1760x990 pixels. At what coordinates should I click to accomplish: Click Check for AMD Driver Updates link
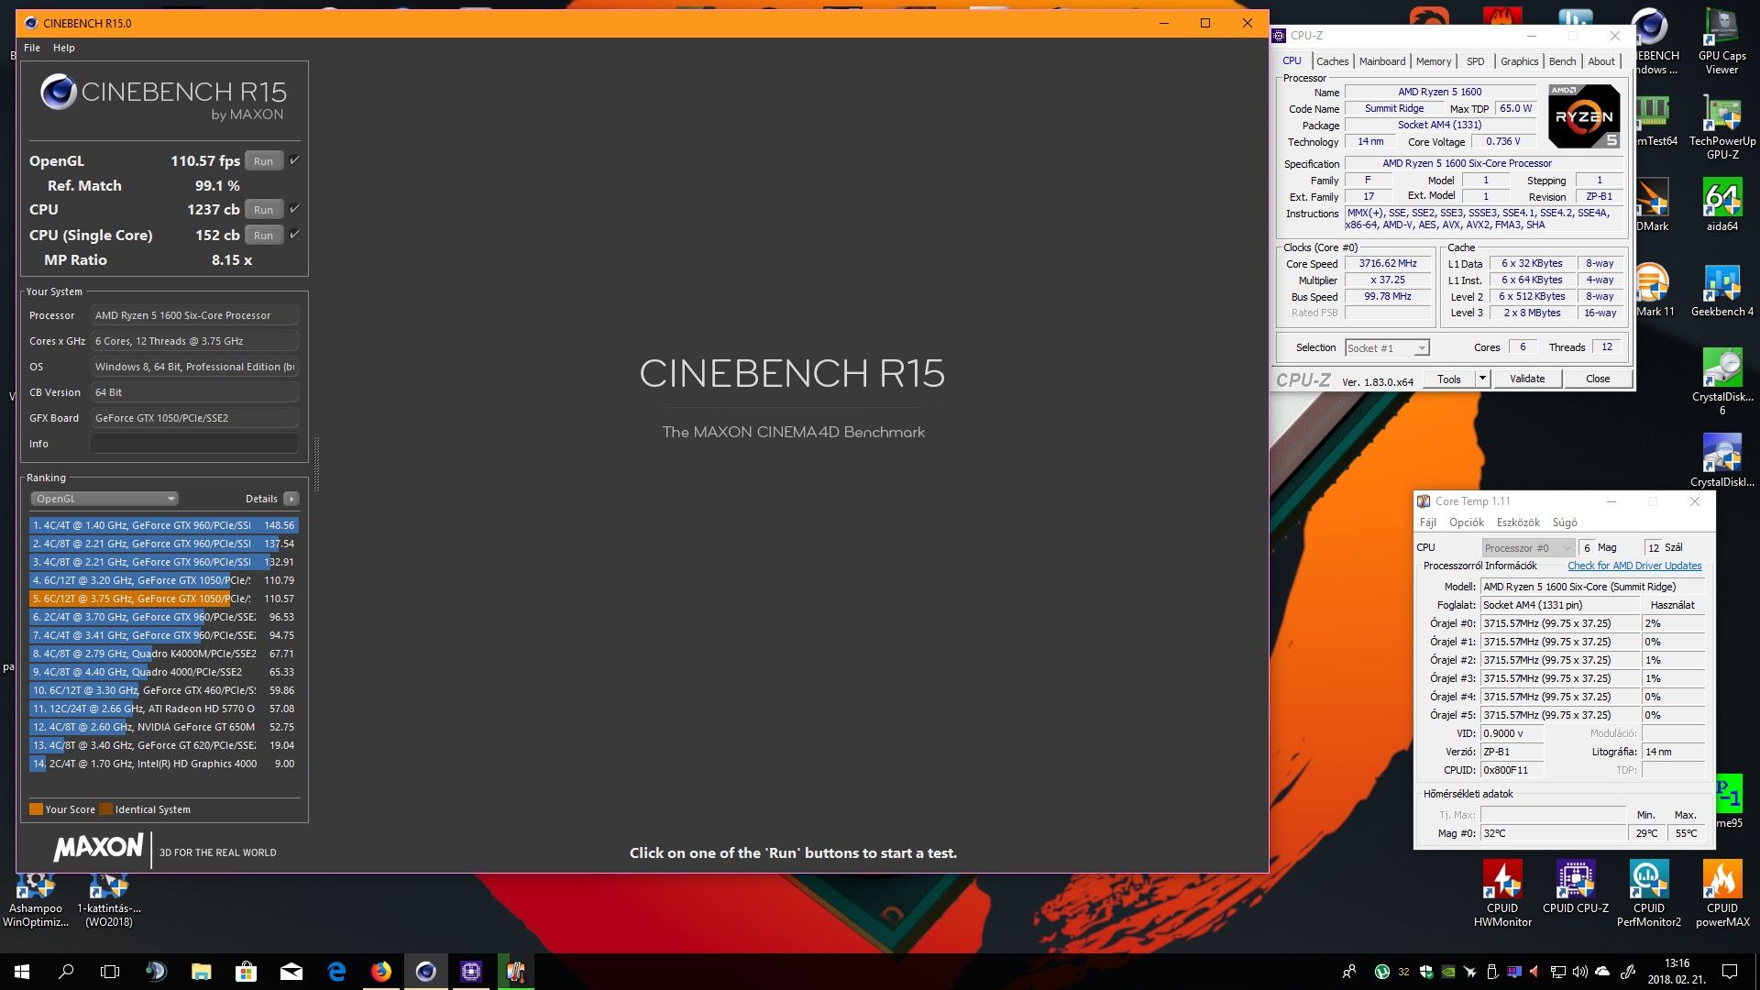(x=1634, y=566)
